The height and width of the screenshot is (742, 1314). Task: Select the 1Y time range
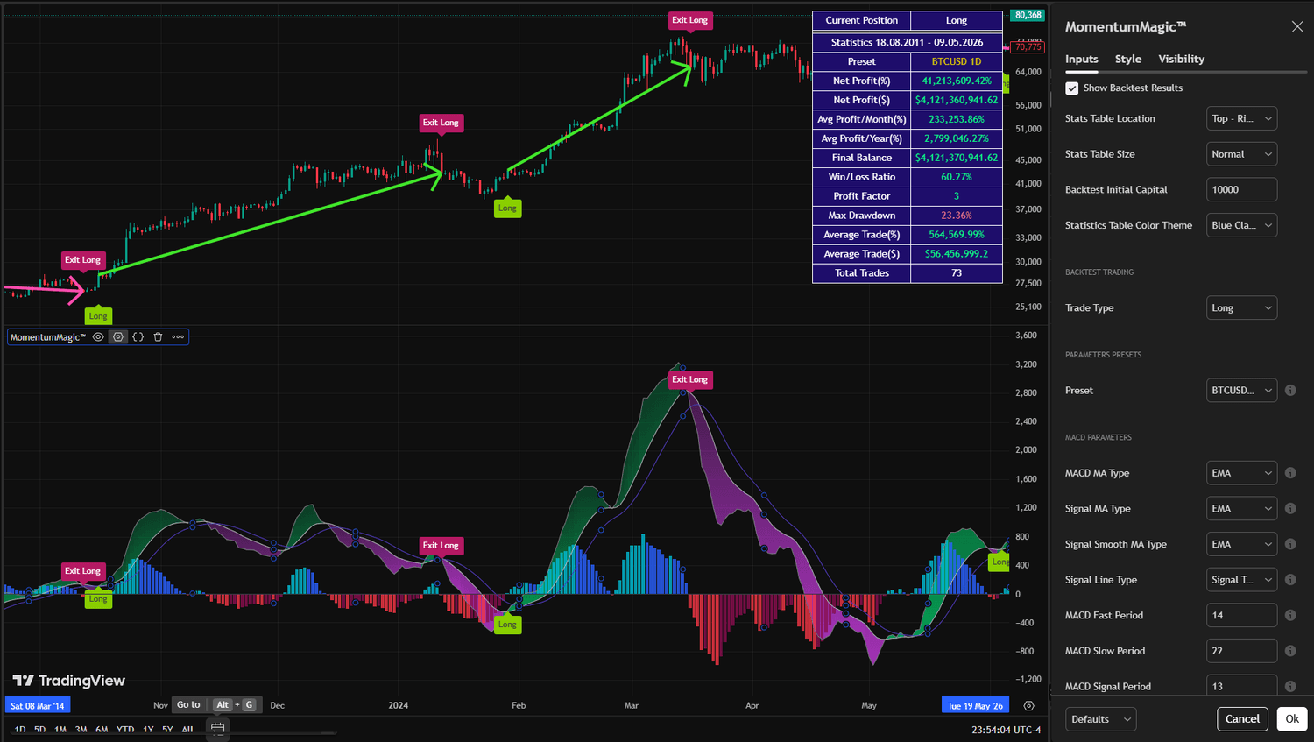[148, 730]
